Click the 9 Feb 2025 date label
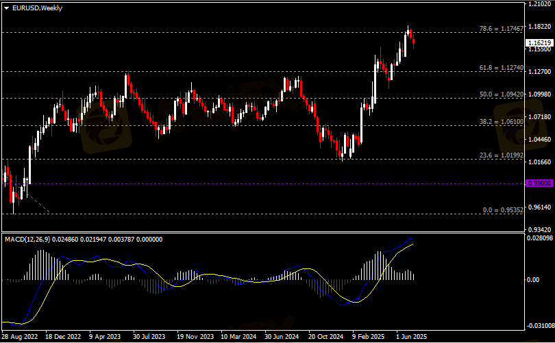Image resolution: width=555 pixels, height=343 pixels. pos(369,337)
